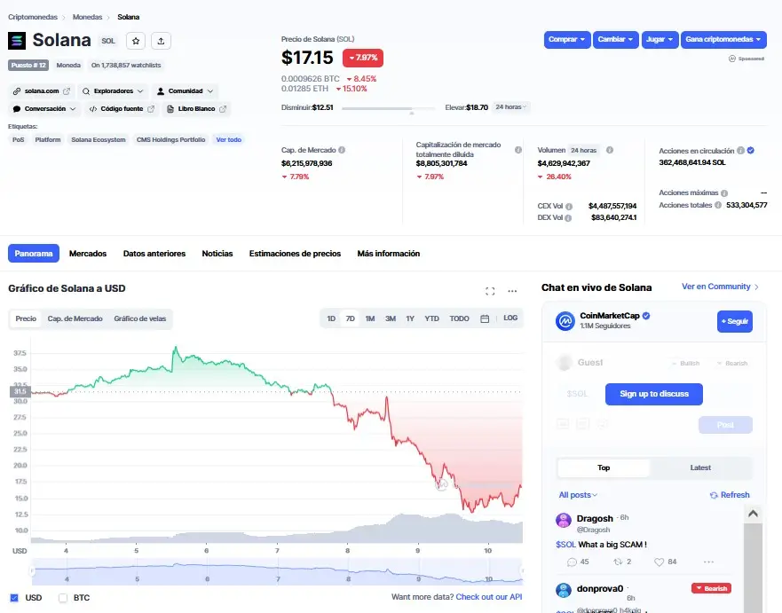Click chart range navigator left handle
This screenshot has height=613, width=782.
(33, 571)
